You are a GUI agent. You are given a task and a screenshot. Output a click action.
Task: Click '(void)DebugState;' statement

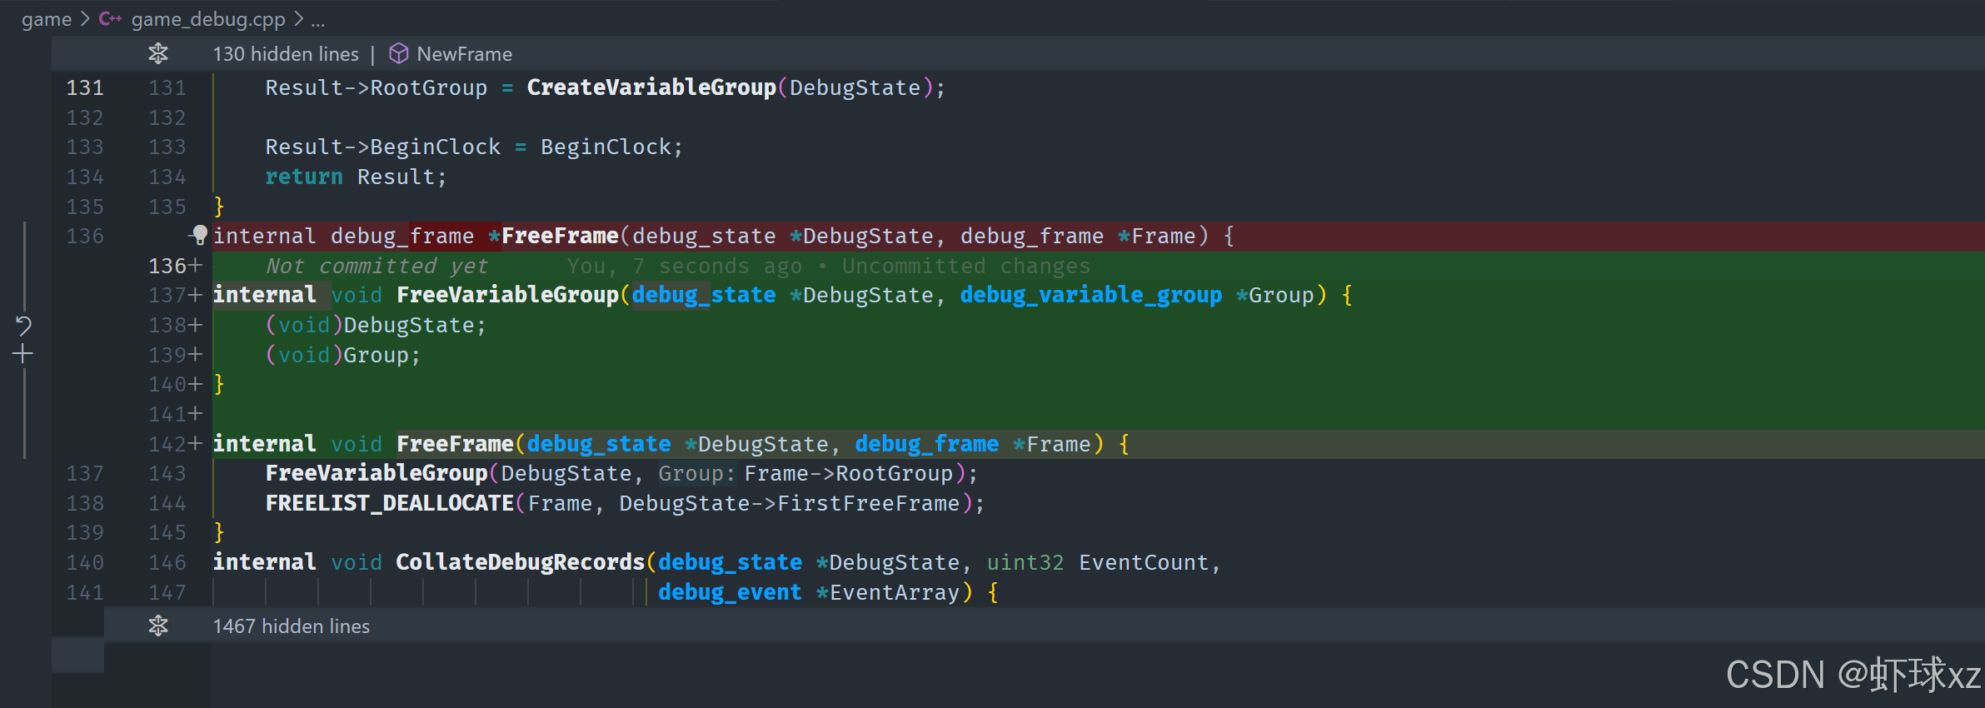click(376, 325)
